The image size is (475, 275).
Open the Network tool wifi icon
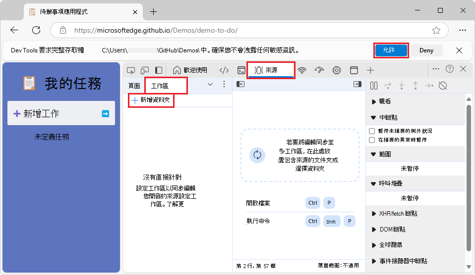[302, 70]
